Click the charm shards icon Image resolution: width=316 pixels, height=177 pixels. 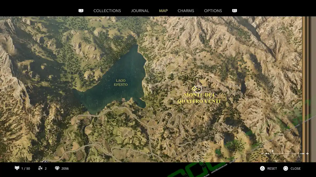[40, 168]
